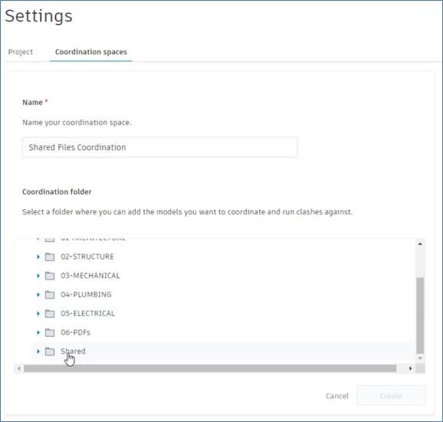Click the folder list vertical scrollbar thumb
This screenshot has height=422, width=443.
click(x=420, y=316)
